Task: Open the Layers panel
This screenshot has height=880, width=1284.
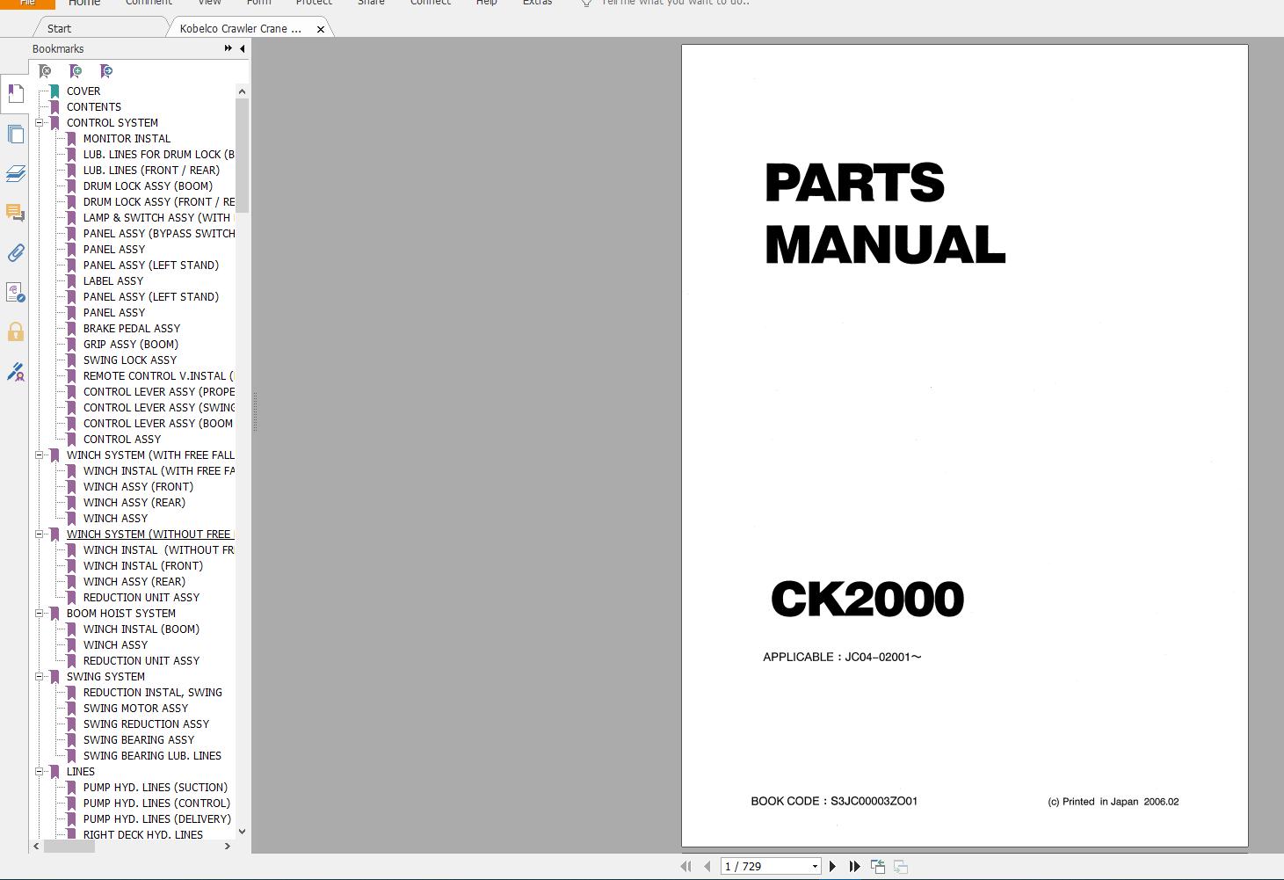Action: (15, 173)
